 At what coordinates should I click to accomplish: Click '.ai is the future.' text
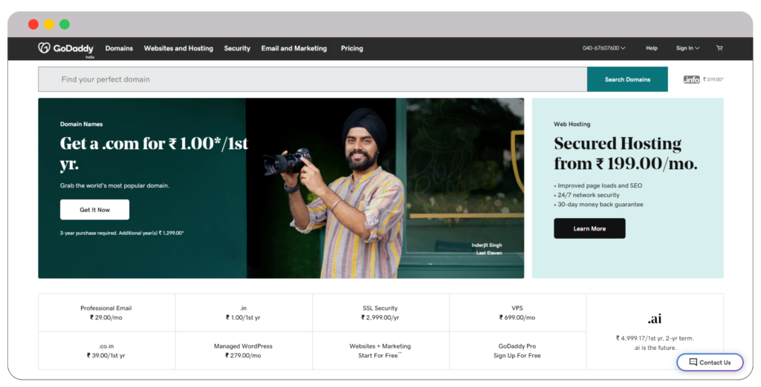(x=655, y=348)
